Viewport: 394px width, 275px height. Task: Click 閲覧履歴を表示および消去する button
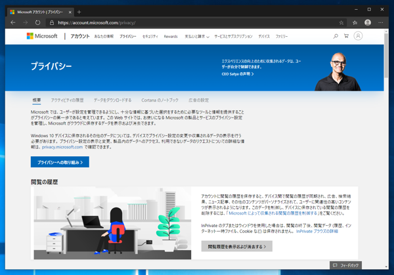(236, 246)
